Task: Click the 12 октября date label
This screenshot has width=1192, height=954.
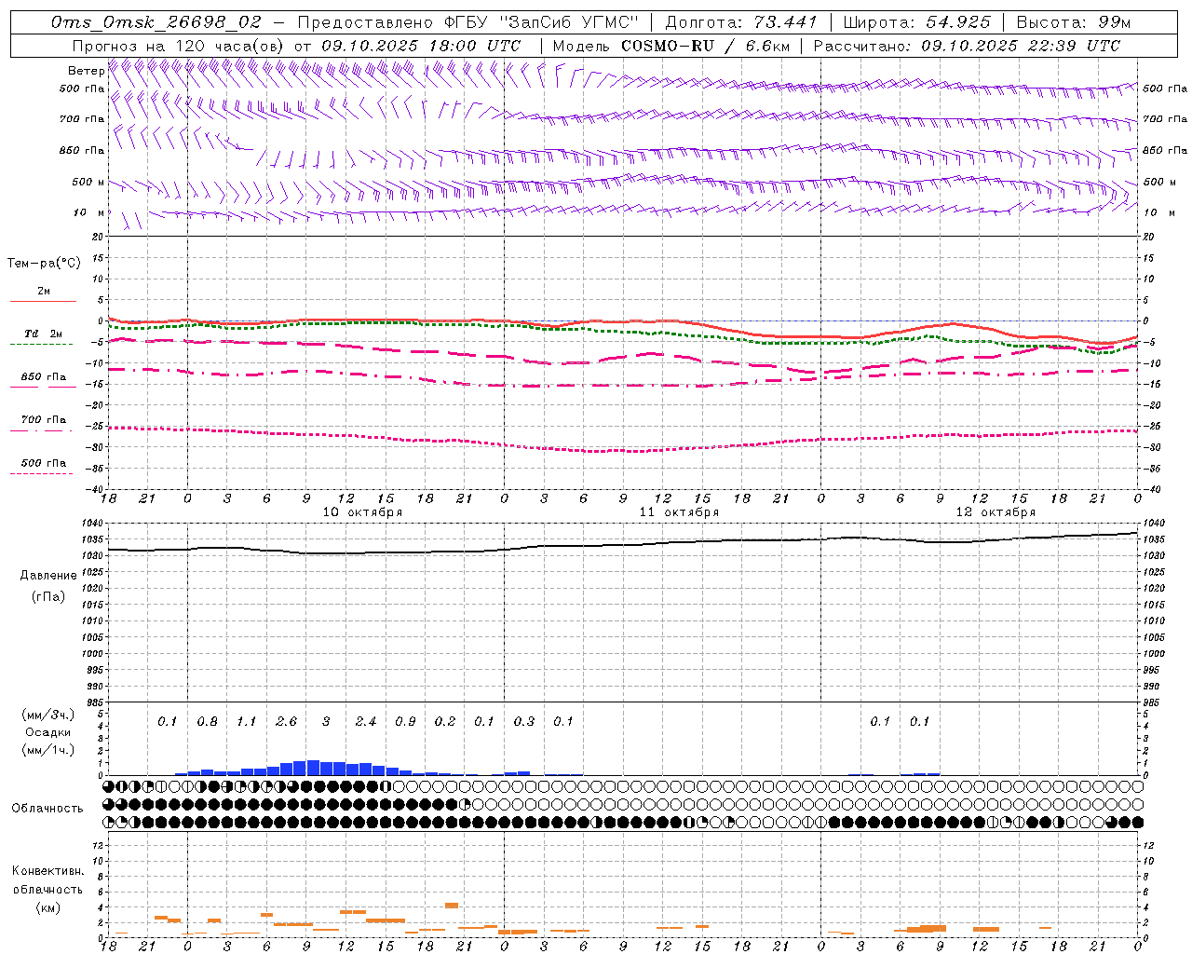Action: (x=996, y=512)
